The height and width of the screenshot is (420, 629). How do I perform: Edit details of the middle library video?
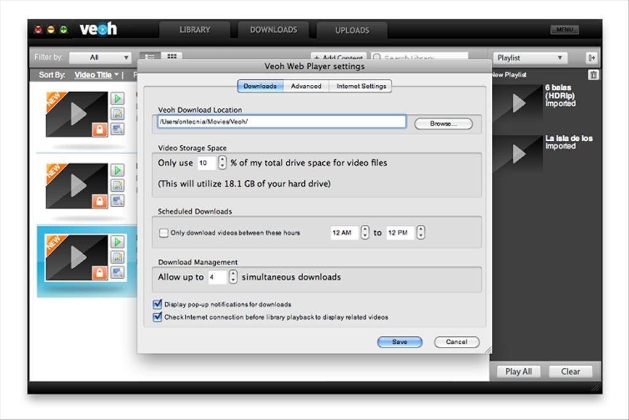(117, 185)
